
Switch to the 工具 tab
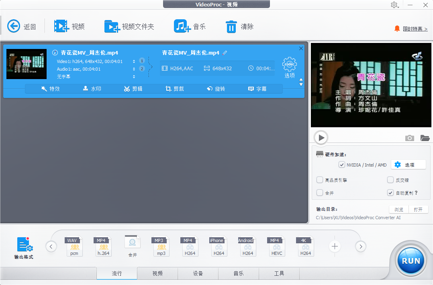tap(279, 273)
